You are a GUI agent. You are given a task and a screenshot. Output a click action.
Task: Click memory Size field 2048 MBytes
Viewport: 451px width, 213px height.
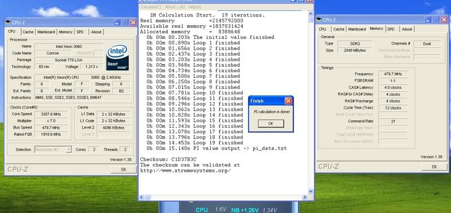[355, 50]
